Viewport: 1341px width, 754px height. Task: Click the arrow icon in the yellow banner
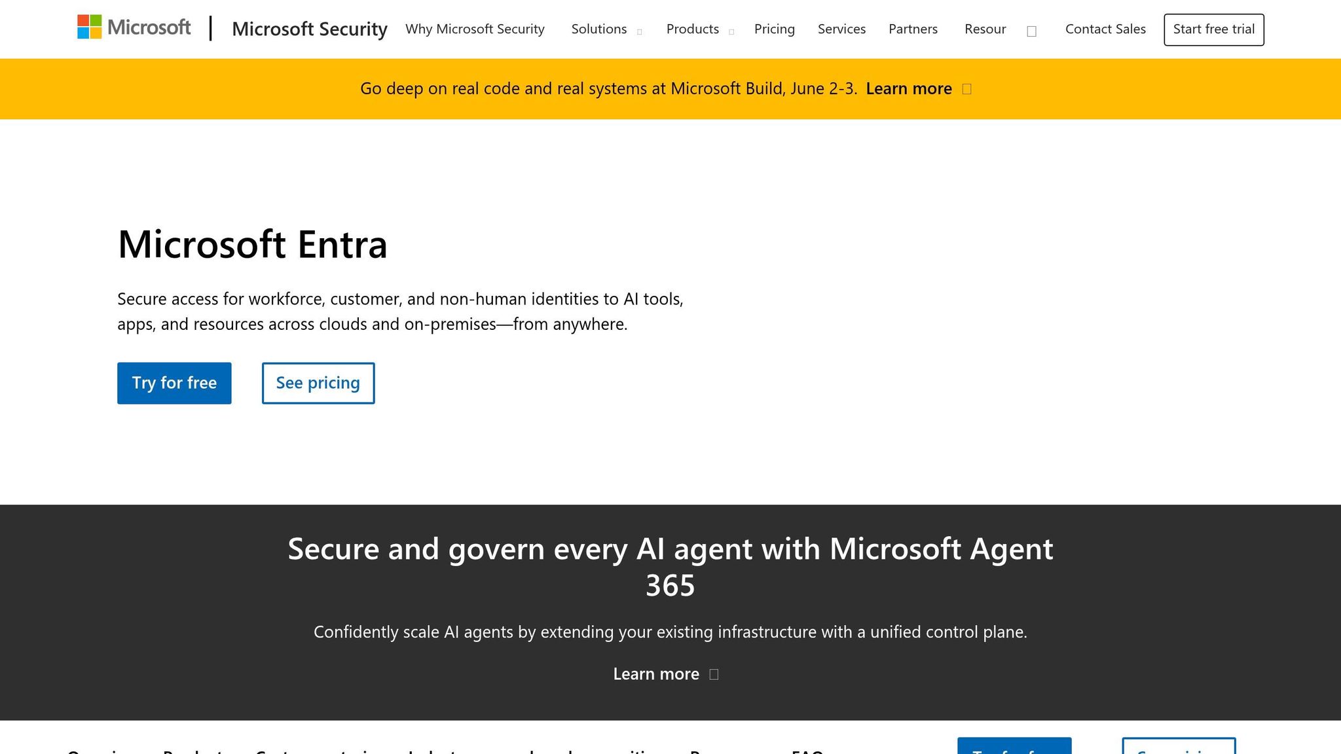point(966,89)
